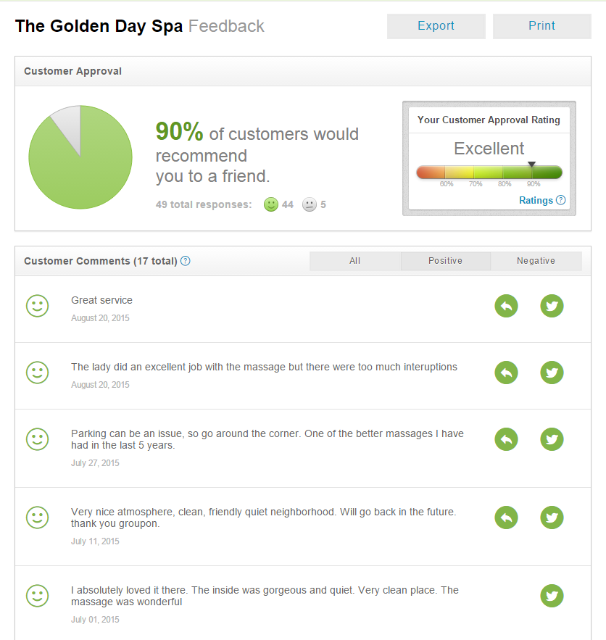The height and width of the screenshot is (640, 606).
Task: Export the feedback report
Action: (x=436, y=26)
